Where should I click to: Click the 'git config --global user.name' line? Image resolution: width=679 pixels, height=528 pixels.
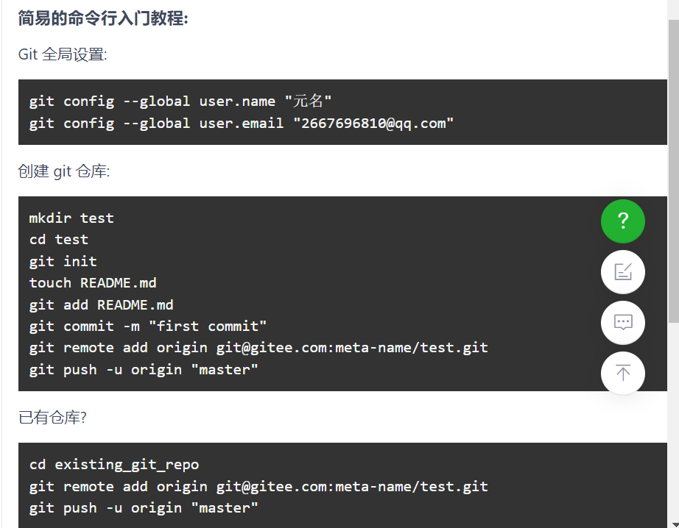181,101
